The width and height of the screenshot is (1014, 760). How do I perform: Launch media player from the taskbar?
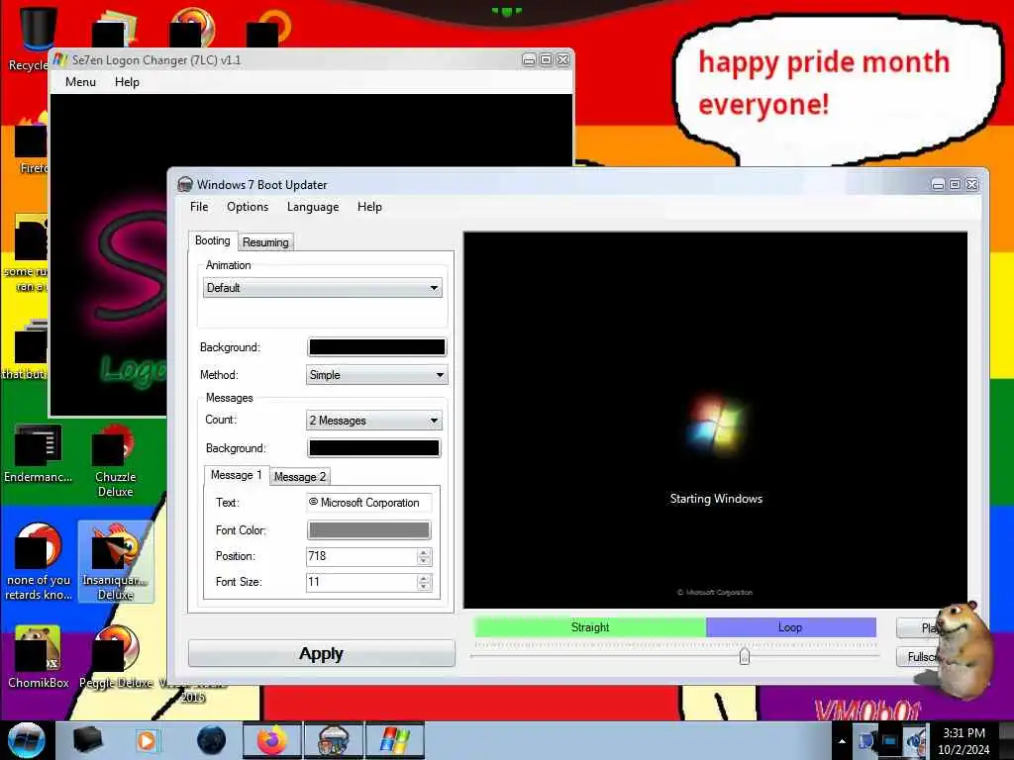pyautogui.click(x=147, y=740)
